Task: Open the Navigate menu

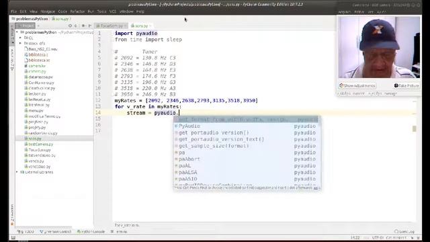Action: tap(48, 11)
